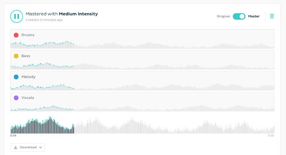Select the Master label beside the switch
The image size is (286, 155).
pyautogui.click(x=254, y=16)
